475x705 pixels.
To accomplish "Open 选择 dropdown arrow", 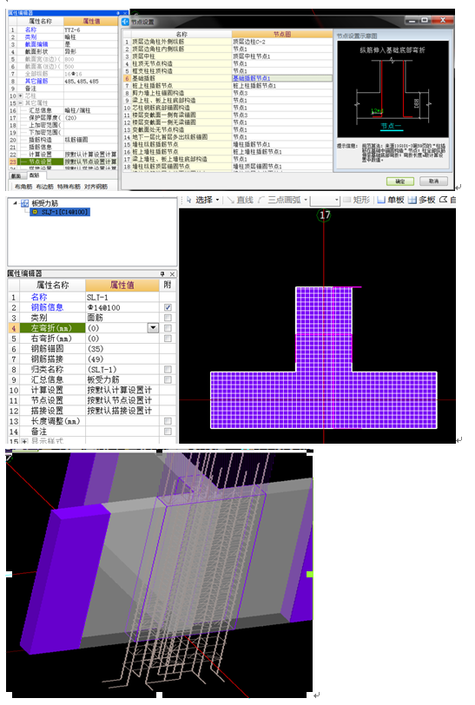I will pos(218,200).
